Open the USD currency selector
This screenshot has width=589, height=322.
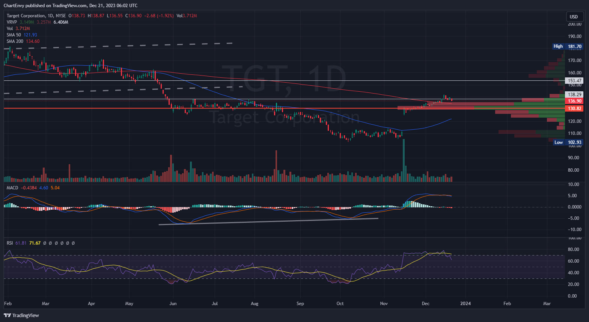pos(575,17)
